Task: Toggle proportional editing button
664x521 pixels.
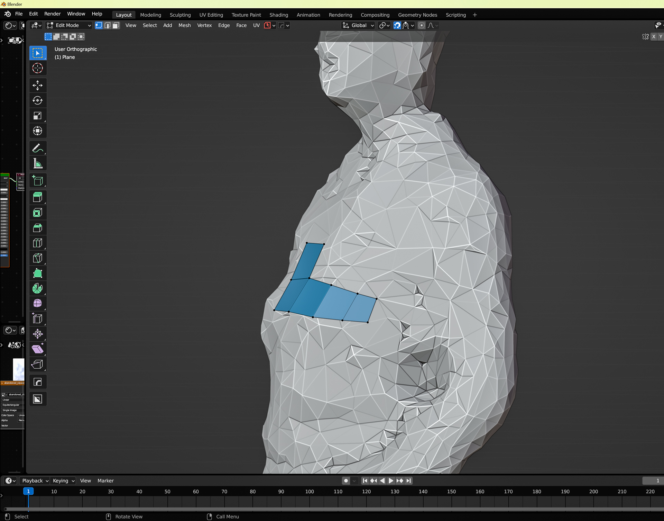Action: pos(421,25)
